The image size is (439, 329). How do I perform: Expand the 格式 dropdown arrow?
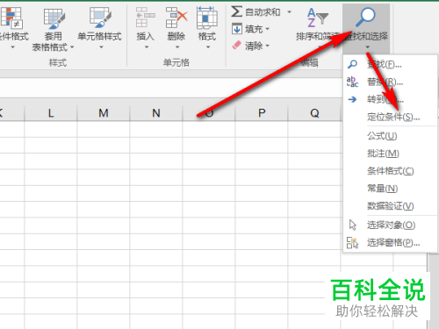(x=208, y=47)
